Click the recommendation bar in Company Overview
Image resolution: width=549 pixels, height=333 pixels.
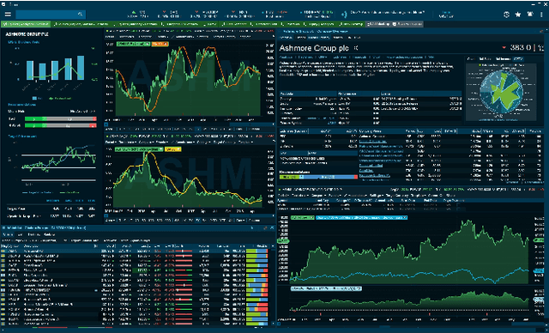pyautogui.click(x=318, y=178)
